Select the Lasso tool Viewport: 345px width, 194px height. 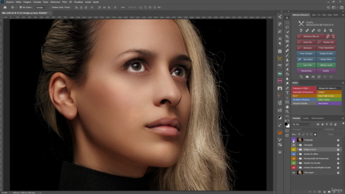(287, 27)
